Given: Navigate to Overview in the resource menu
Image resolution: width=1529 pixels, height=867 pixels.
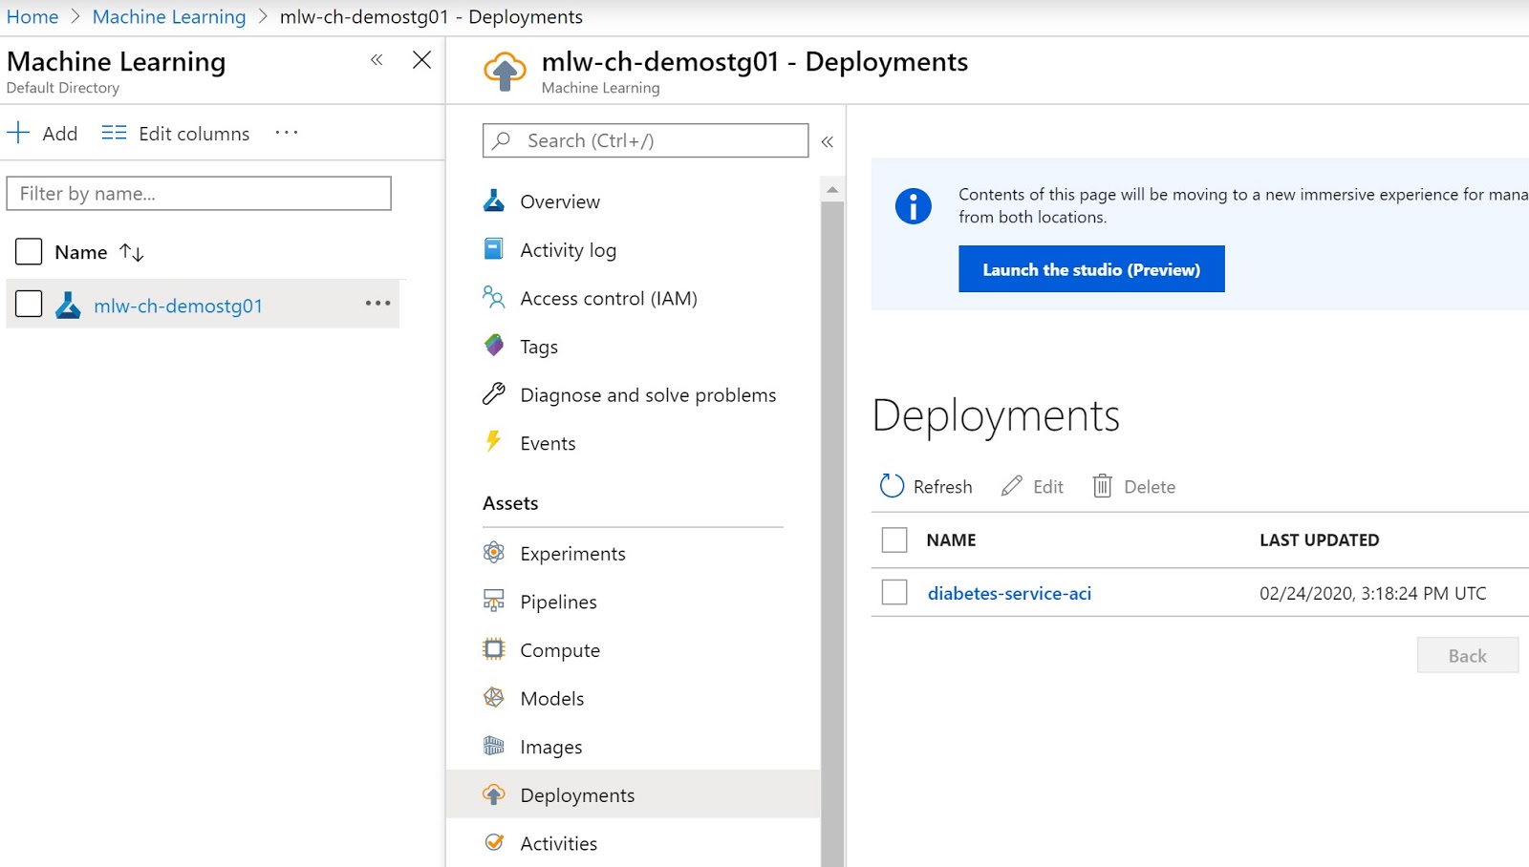Looking at the screenshot, I should click(560, 201).
